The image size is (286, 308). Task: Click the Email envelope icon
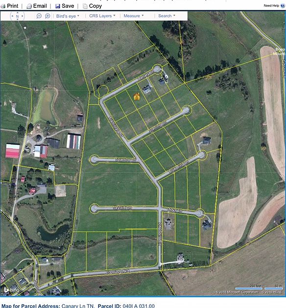pyautogui.click(x=29, y=6)
